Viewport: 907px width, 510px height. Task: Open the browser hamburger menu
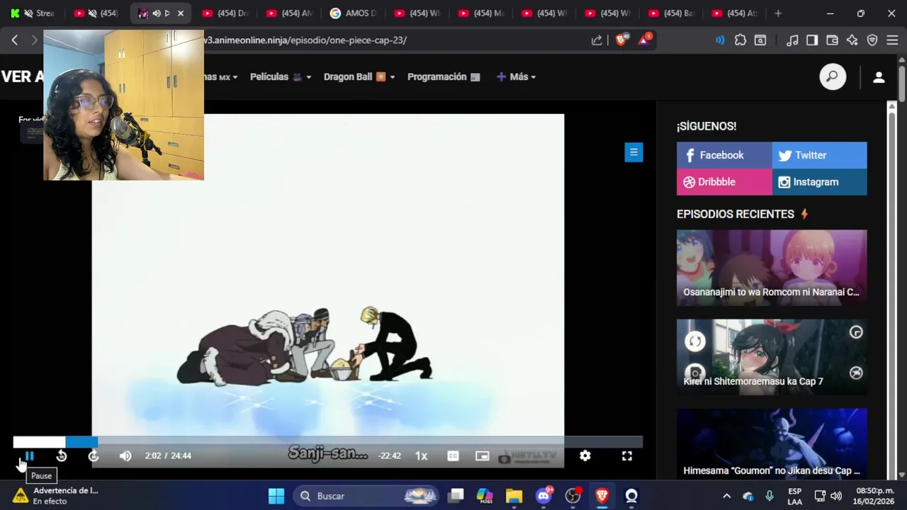pos(892,40)
